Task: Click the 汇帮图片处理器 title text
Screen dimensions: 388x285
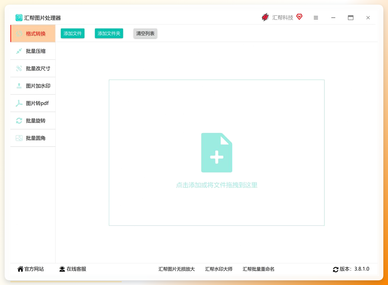Action: [x=43, y=18]
